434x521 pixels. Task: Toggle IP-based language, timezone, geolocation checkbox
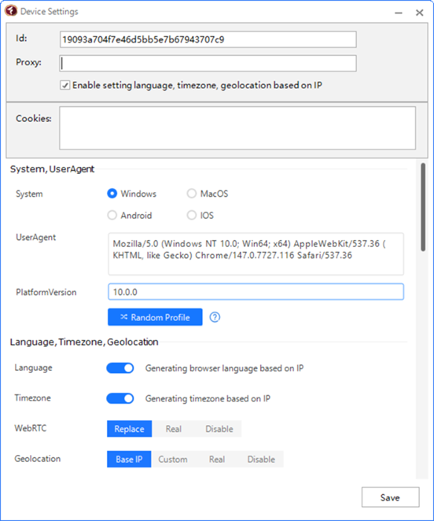click(65, 86)
